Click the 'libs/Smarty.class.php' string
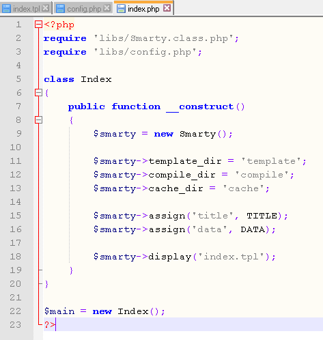Viewport: 323px width, 340px height. tap(164, 38)
